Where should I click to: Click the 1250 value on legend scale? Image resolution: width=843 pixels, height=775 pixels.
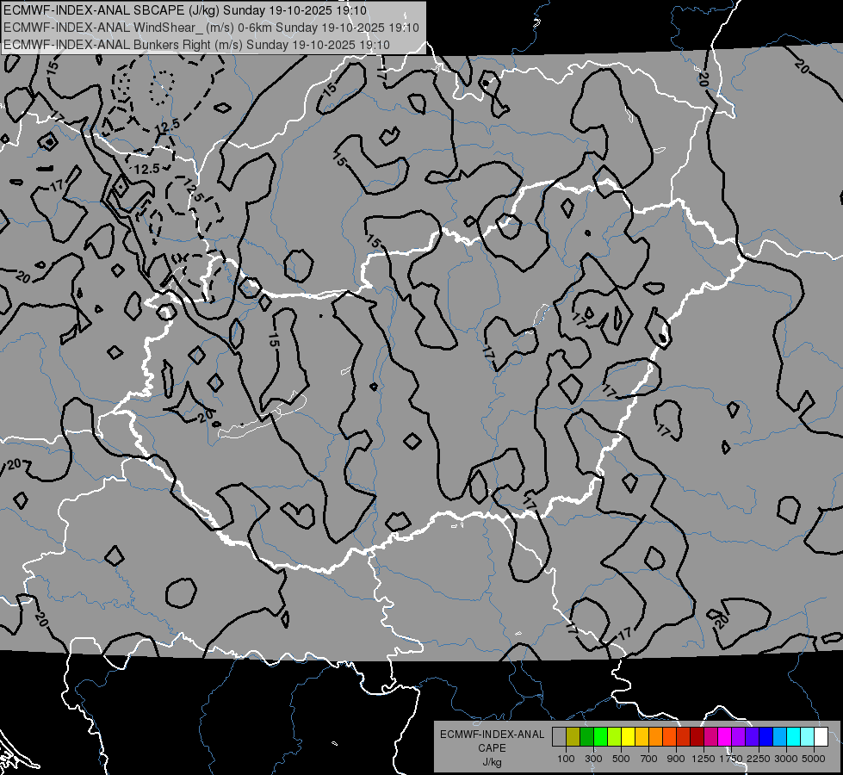pyautogui.click(x=704, y=759)
